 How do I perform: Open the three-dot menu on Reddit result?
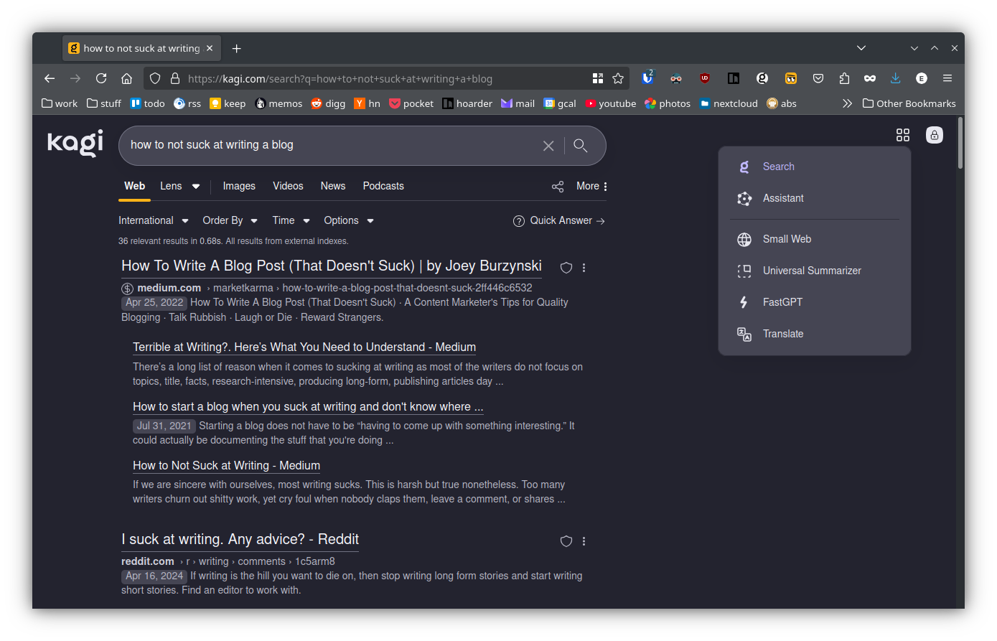(584, 541)
